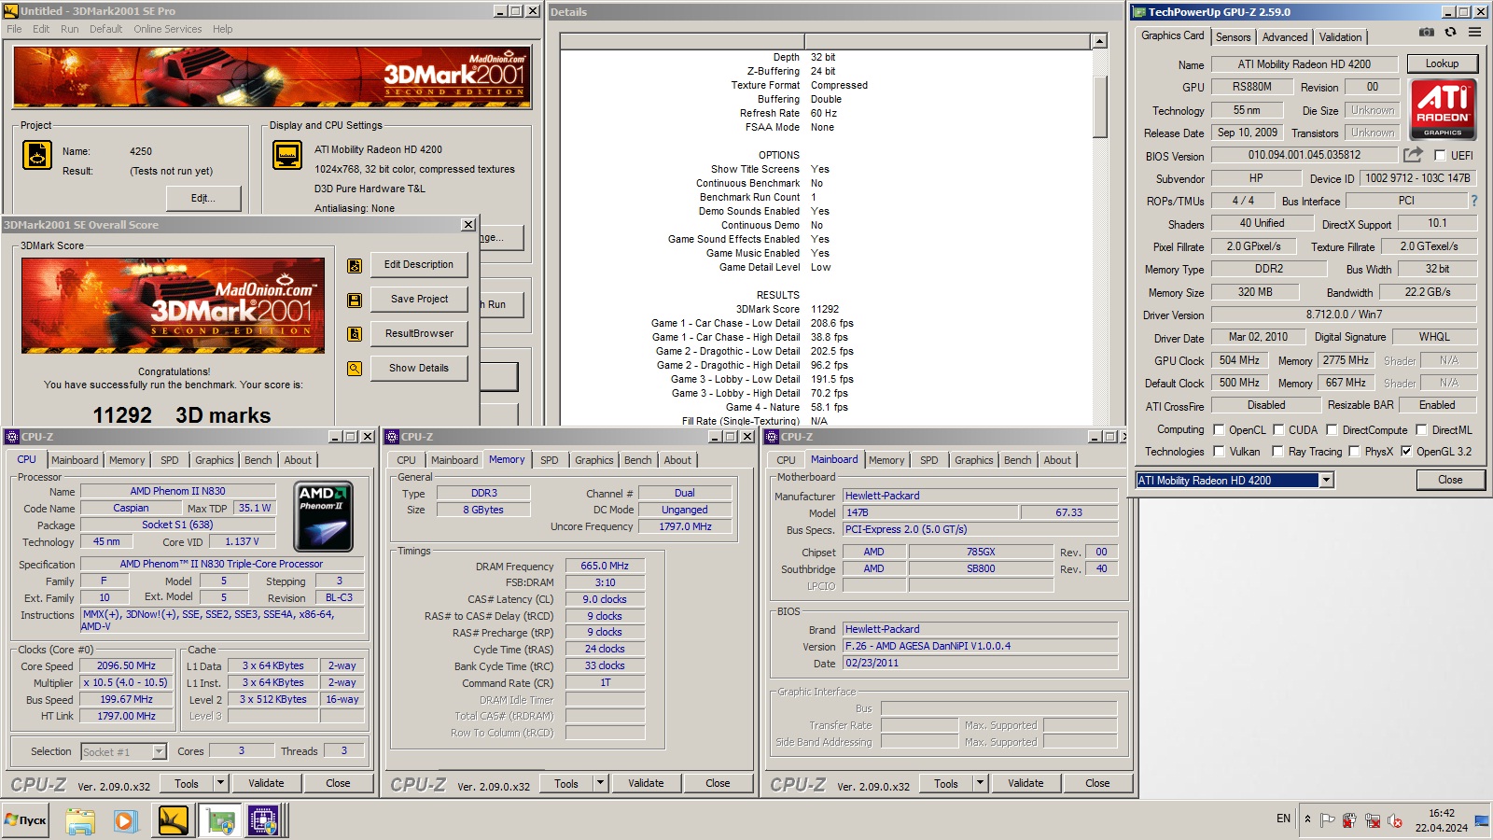Open Windows Explorer from the taskbar
This screenshot has width=1493, height=840.
click(80, 820)
